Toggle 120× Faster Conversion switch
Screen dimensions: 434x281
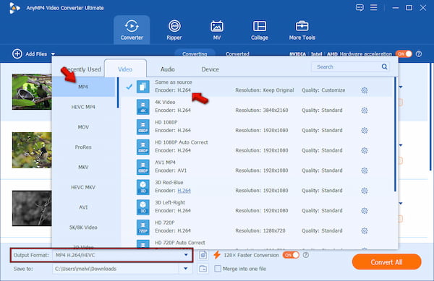pos(291,255)
